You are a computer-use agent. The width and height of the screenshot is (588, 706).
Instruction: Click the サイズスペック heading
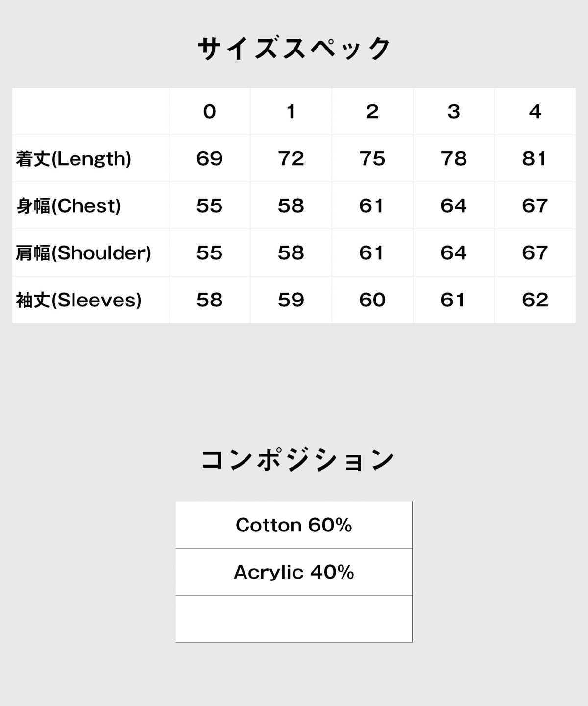pyautogui.click(x=294, y=49)
